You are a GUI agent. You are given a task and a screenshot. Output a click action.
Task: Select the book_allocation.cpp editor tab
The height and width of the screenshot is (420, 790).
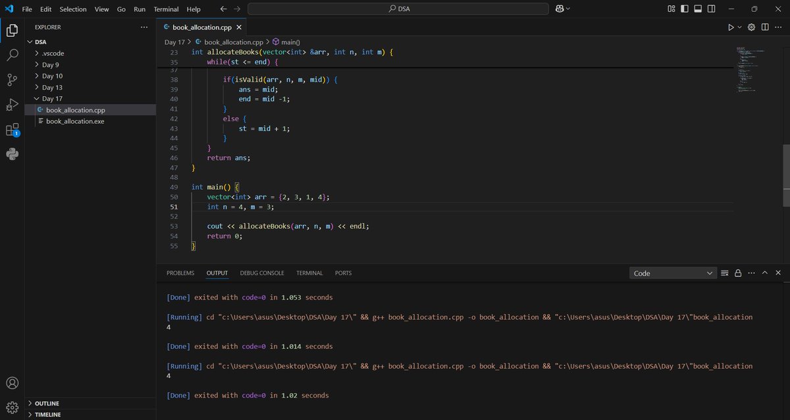[x=202, y=28]
